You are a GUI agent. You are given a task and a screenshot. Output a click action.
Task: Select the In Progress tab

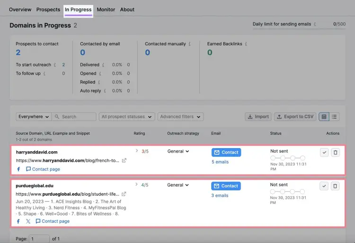coord(78,10)
